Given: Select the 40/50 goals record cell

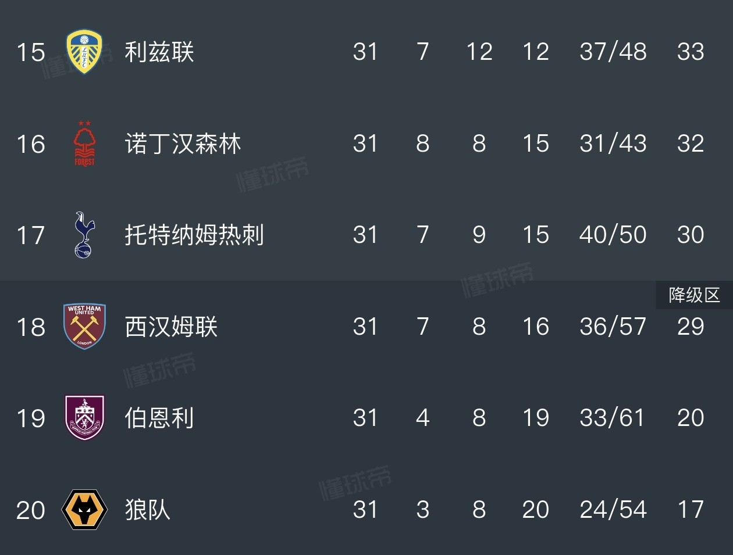Looking at the screenshot, I should point(613,235).
